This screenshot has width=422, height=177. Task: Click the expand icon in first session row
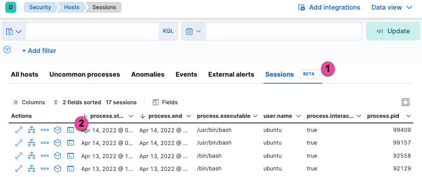point(19,130)
